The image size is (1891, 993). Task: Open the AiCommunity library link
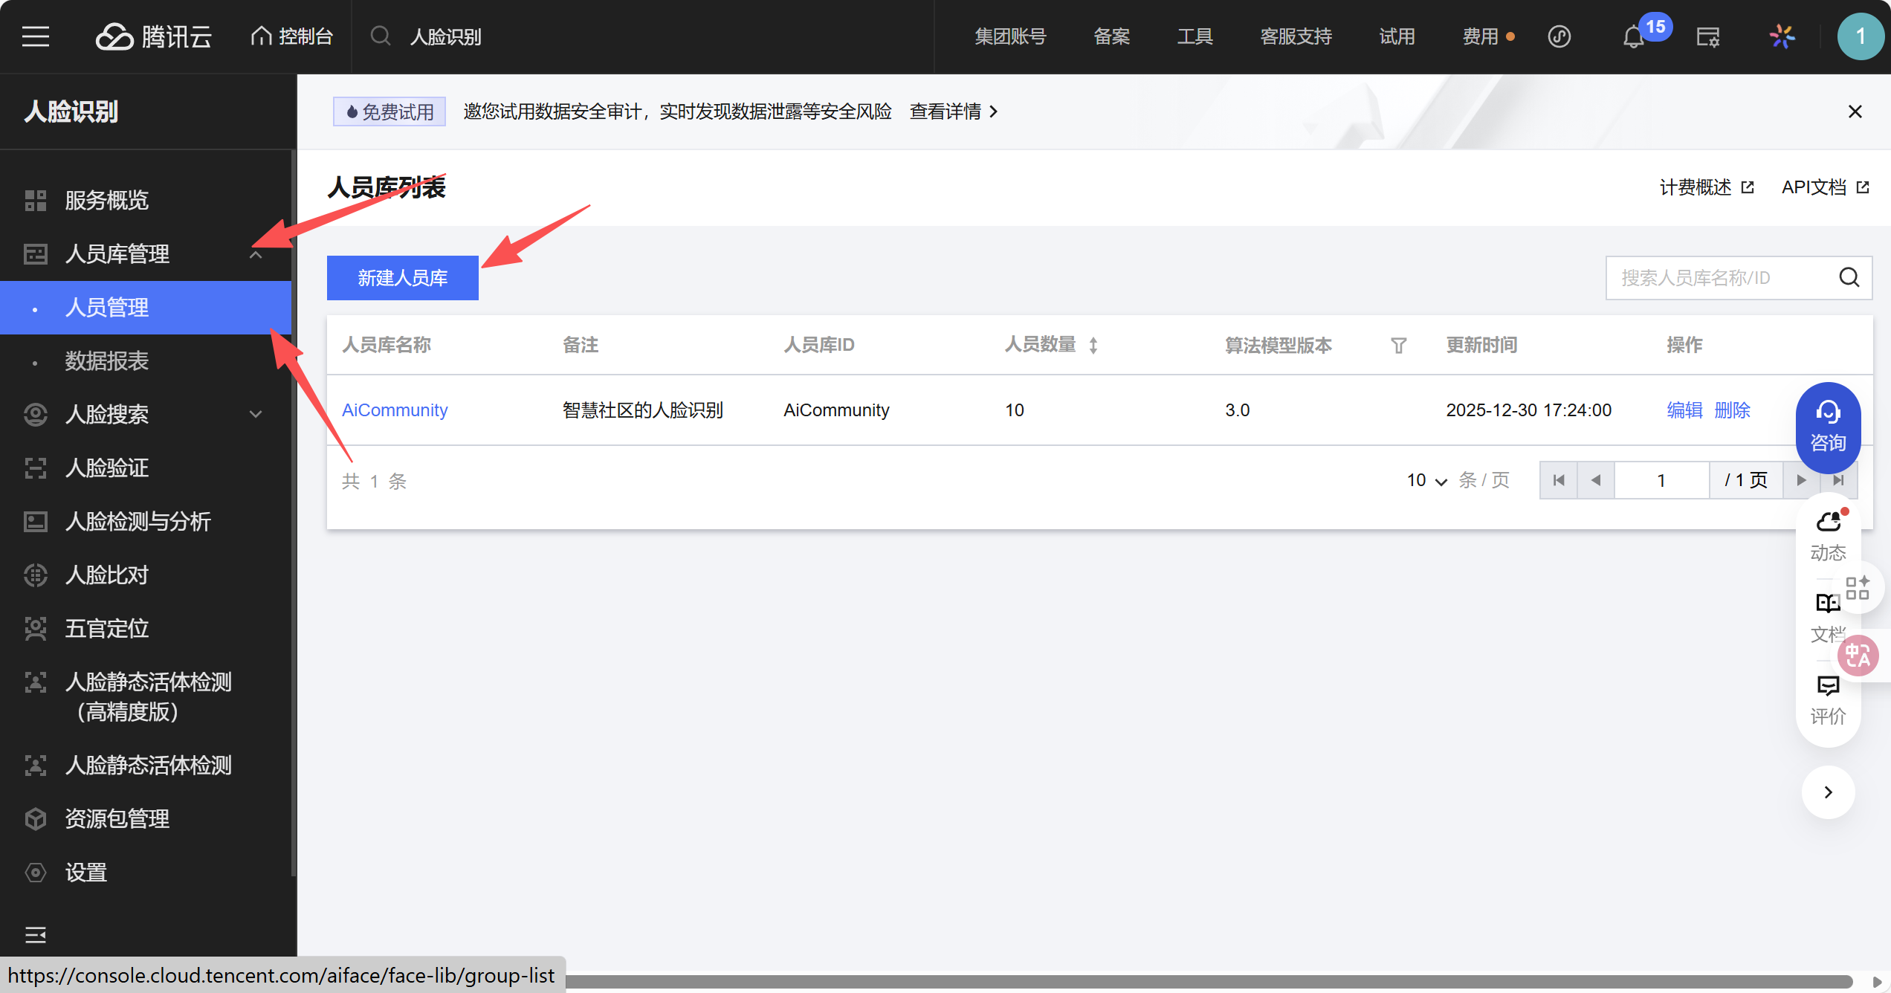coord(394,410)
